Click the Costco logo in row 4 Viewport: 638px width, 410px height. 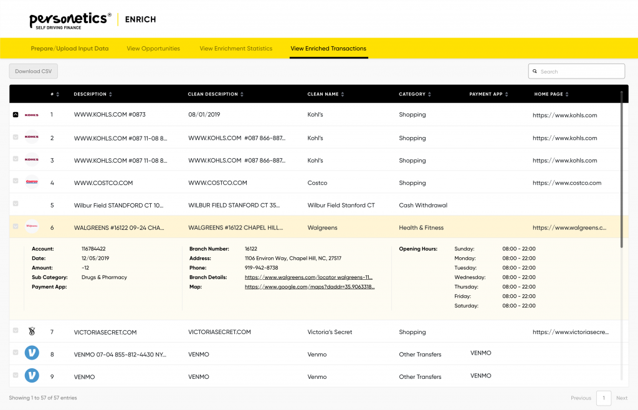click(32, 182)
